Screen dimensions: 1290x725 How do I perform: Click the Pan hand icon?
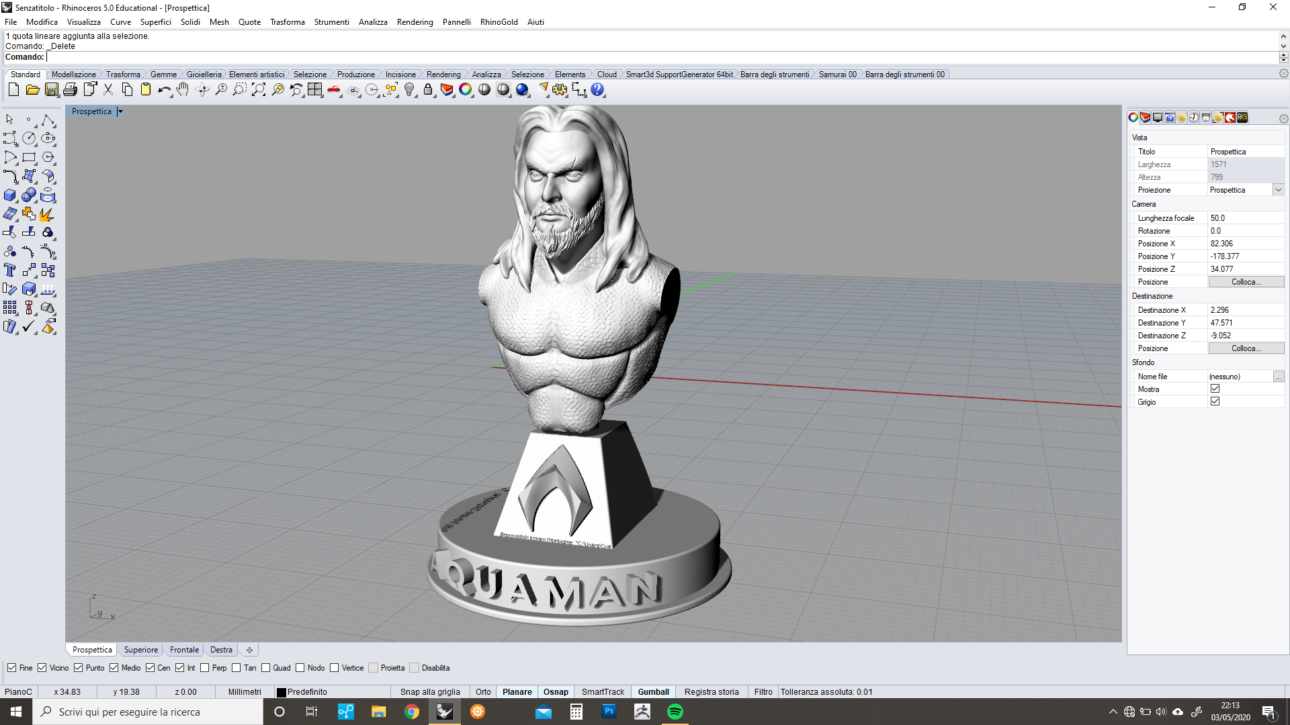click(x=183, y=90)
